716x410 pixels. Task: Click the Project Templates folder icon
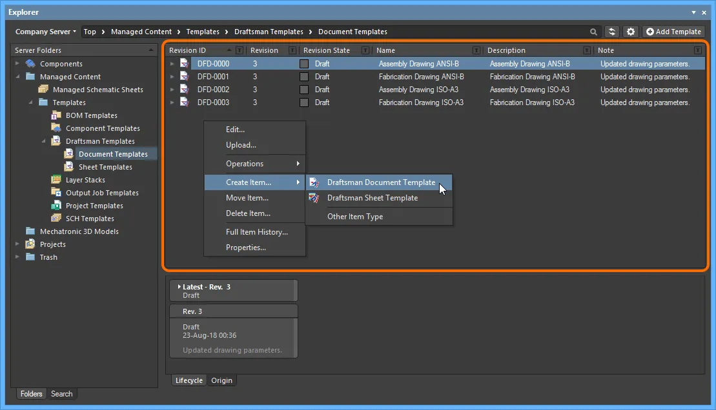(56, 205)
